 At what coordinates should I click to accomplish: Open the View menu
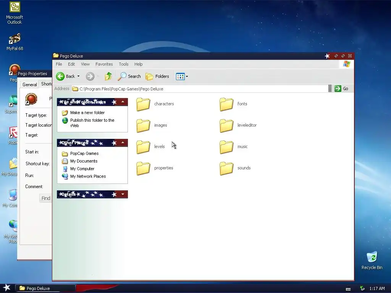(85, 64)
